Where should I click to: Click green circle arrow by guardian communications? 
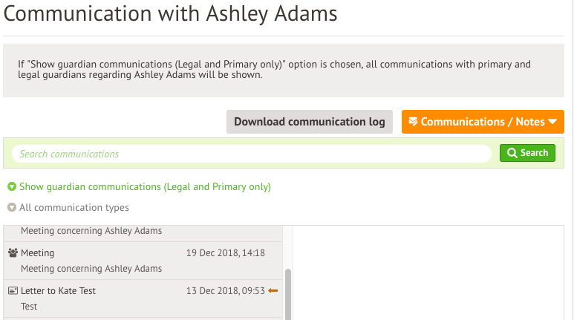pos(12,186)
